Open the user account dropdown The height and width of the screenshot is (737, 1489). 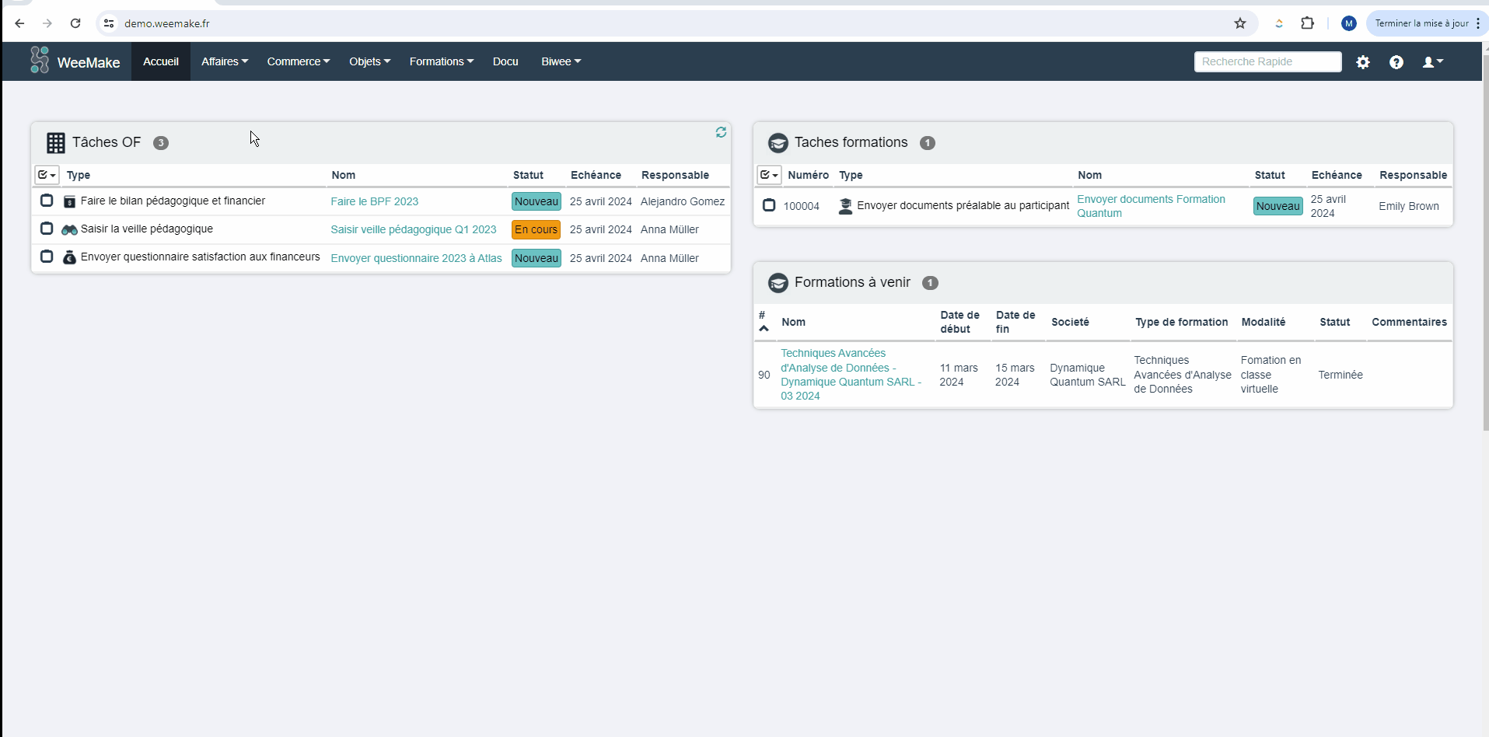tap(1432, 62)
